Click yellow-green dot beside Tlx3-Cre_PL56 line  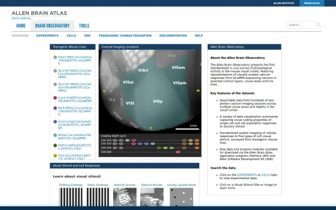point(55,156)
